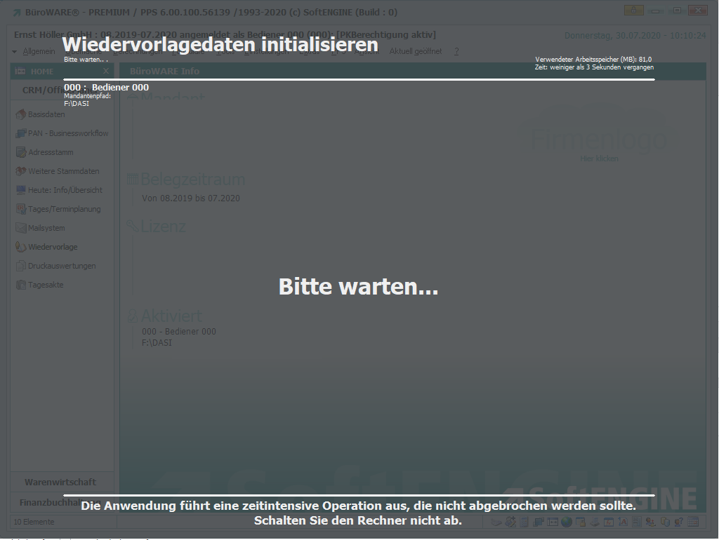The height and width of the screenshot is (540, 719).
Task: Open Wiedervorlage in the sidebar
Action: [x=53, y=247]
